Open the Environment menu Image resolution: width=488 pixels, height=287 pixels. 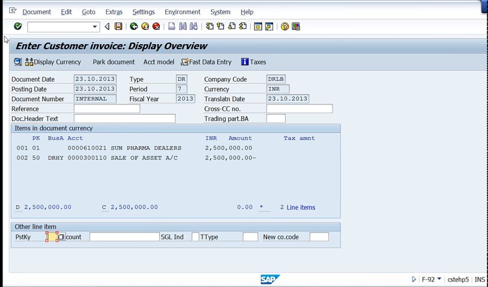click(x=182, y=12)
